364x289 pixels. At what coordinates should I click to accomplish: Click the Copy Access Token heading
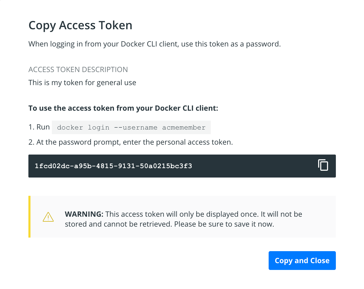[80, 25]
